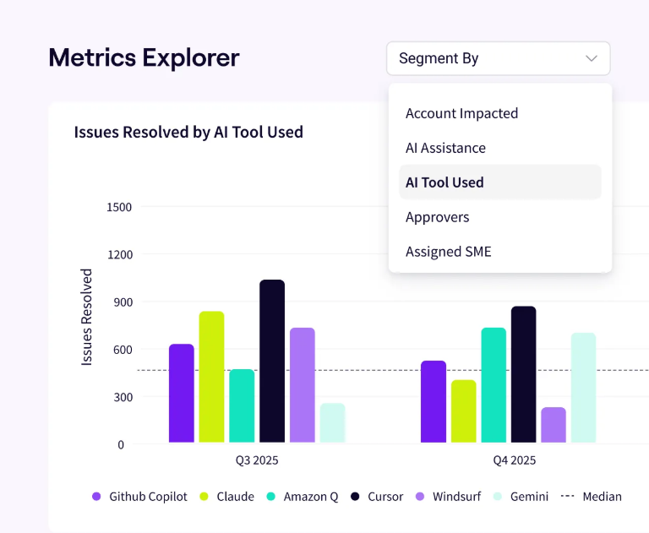
Task: Select the AI Tool Used option
Action: pos(500,182)
